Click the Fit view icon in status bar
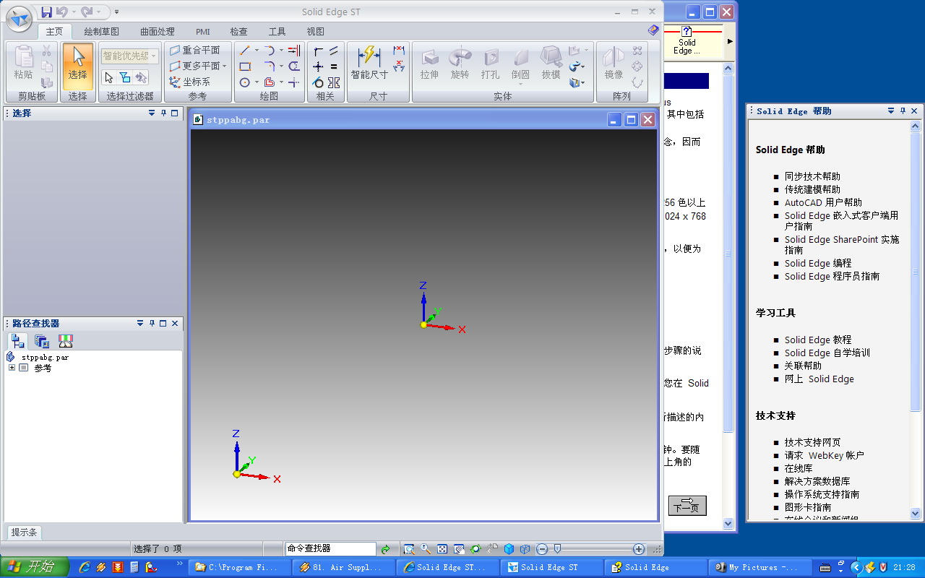 442,549
